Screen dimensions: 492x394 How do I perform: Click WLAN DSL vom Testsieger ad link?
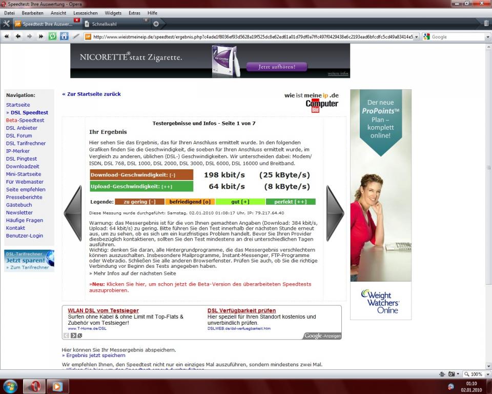pos(103,310)
